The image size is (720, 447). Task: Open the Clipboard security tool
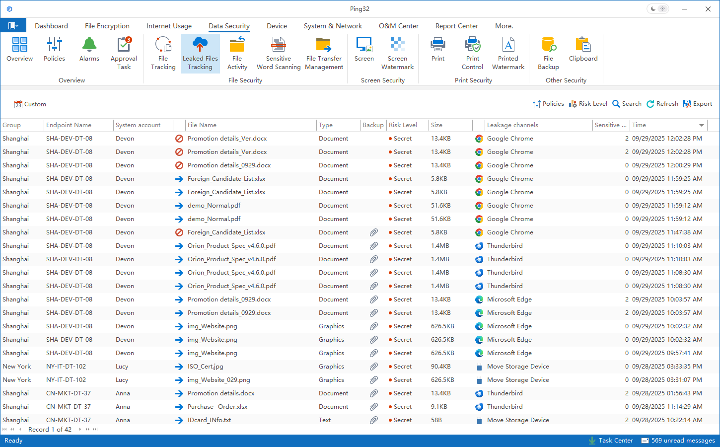point(583,50)
